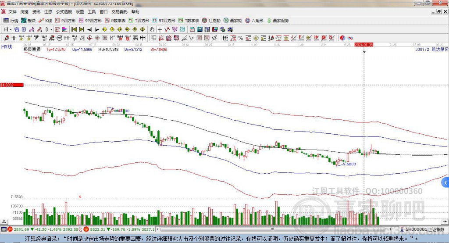Image resolution: width=449 pixels, height=243 pixels.
Task: Open the 行情 market quotes view
Action: point(11,21)
